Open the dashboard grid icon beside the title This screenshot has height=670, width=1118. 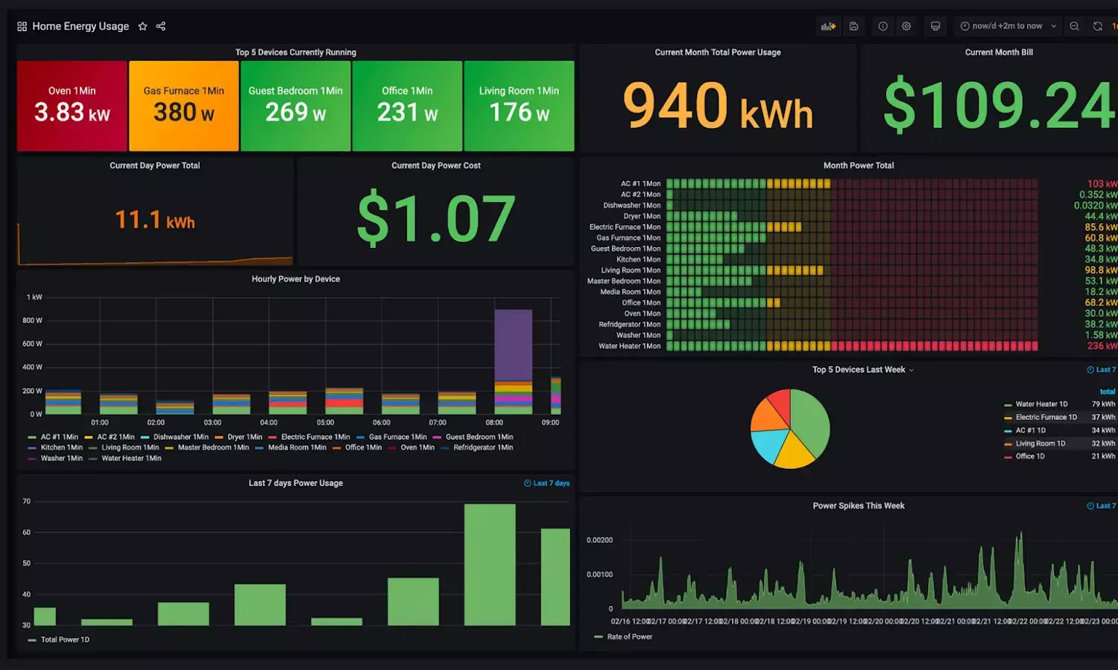(x=22, y=26)
